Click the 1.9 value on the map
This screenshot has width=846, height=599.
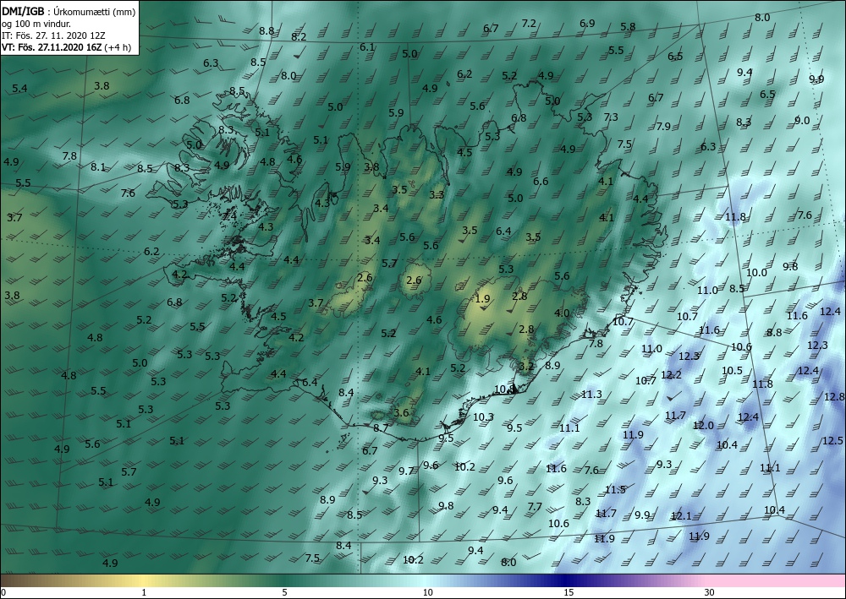482,298
